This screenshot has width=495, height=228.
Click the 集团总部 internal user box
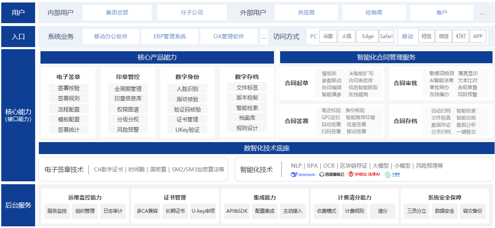[x=117, y=12]
